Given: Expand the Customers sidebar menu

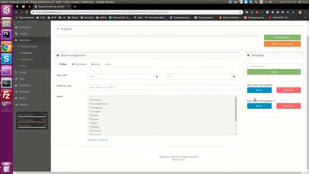Looking at the screenshot, I should (32, 85).
